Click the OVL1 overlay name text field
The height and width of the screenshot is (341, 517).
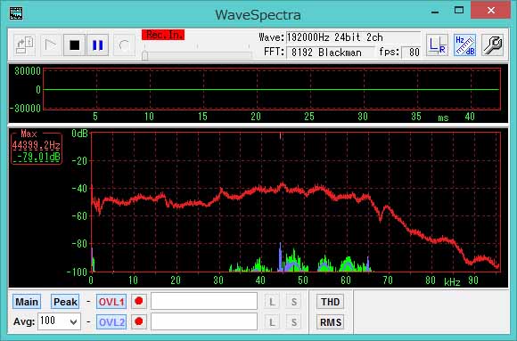coord(204,301)
